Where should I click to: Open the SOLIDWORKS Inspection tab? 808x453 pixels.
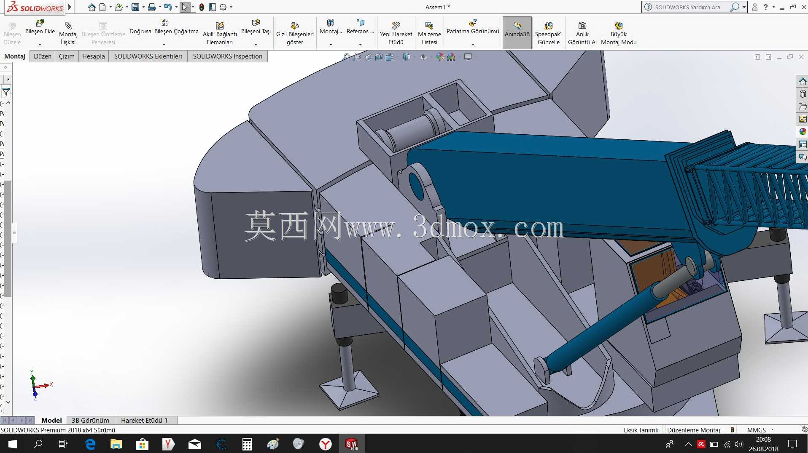[228, 56]
